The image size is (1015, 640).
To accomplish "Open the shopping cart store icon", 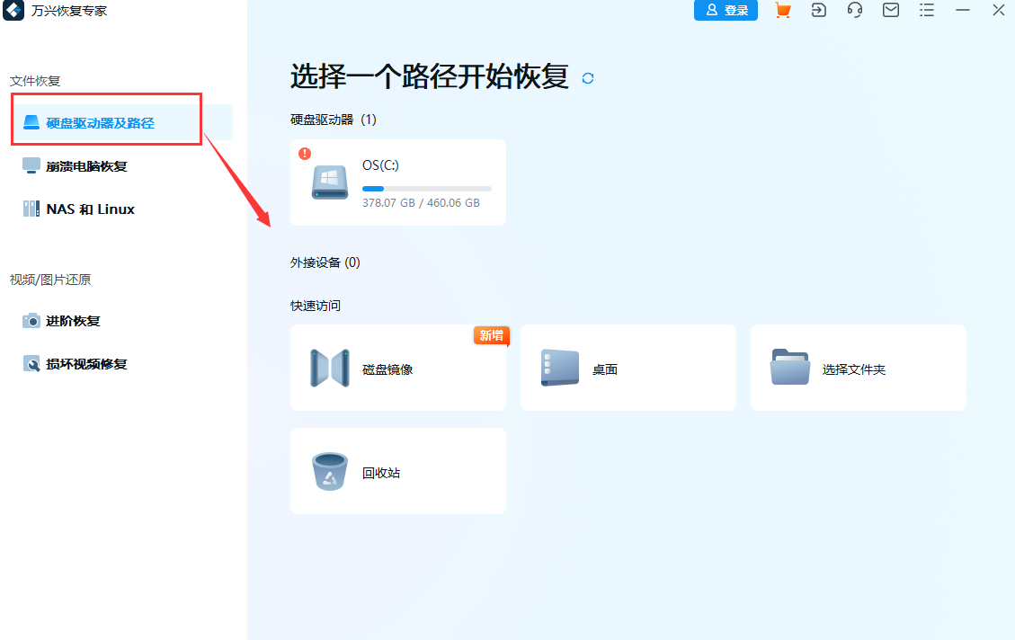I will 782,10.
